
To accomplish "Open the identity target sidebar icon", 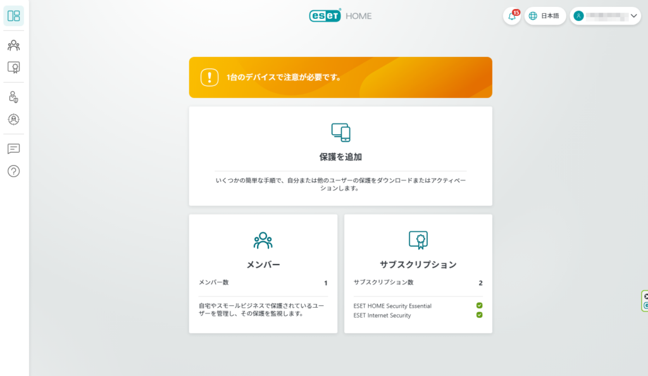I will [x=14, y=120].
